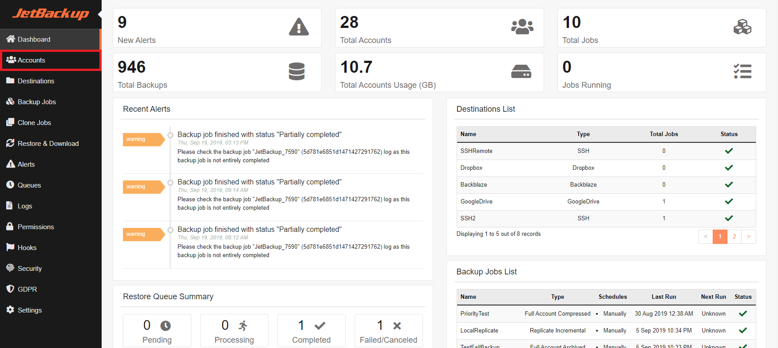
Task: Click the Restore & Download sync icon
Action: 11,143
